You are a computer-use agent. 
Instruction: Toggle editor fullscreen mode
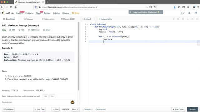(x=197, y=19)
